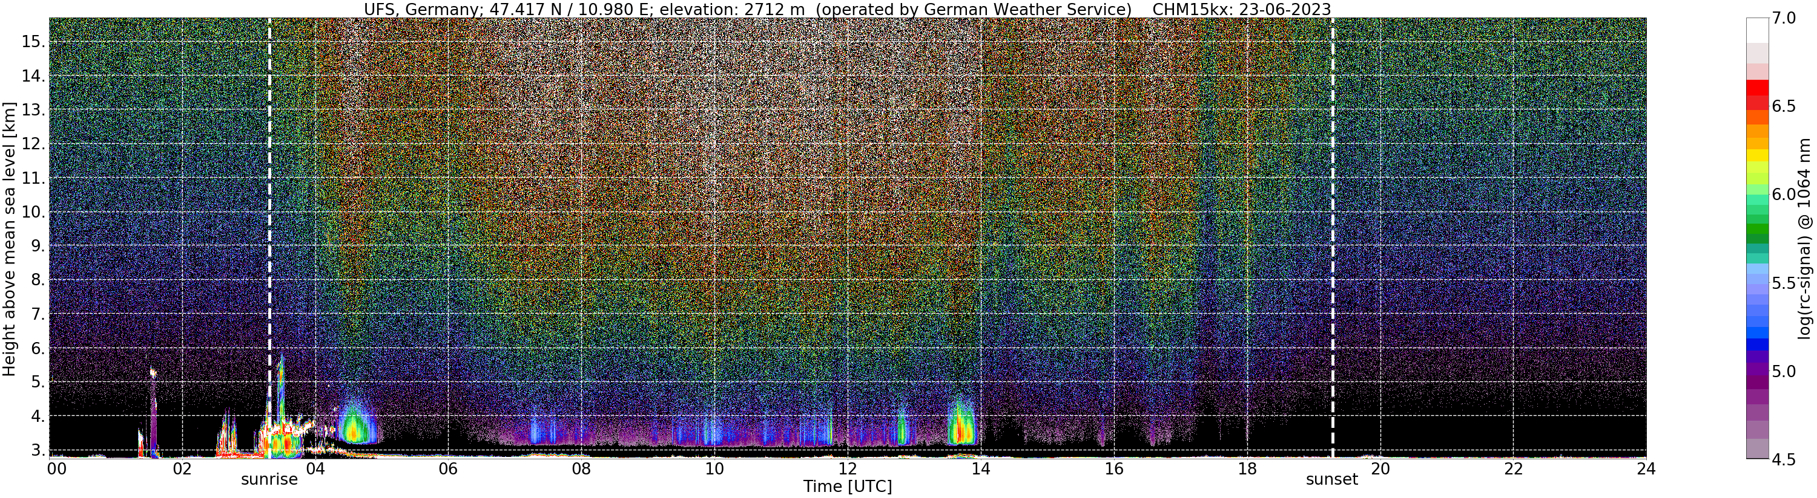Click the yellow segment of the colorbar
This screenshot has width=1817, height=498.
tap(1756, 156)
